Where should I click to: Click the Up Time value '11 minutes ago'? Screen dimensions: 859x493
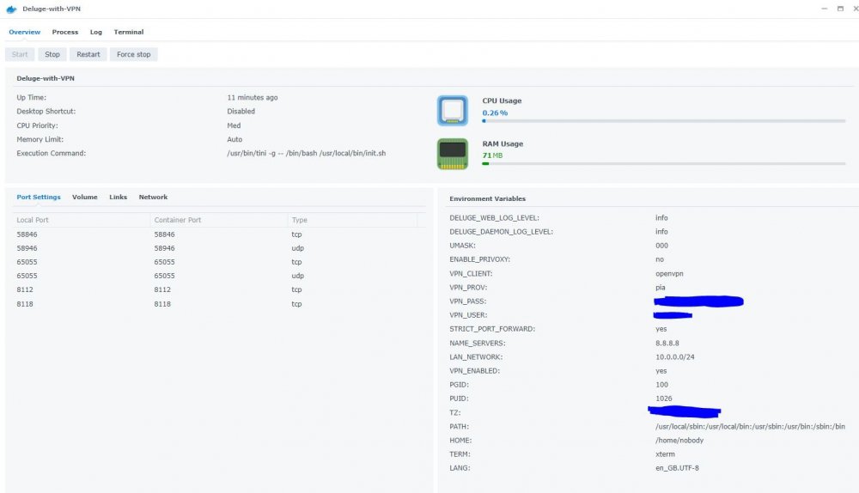252,98
